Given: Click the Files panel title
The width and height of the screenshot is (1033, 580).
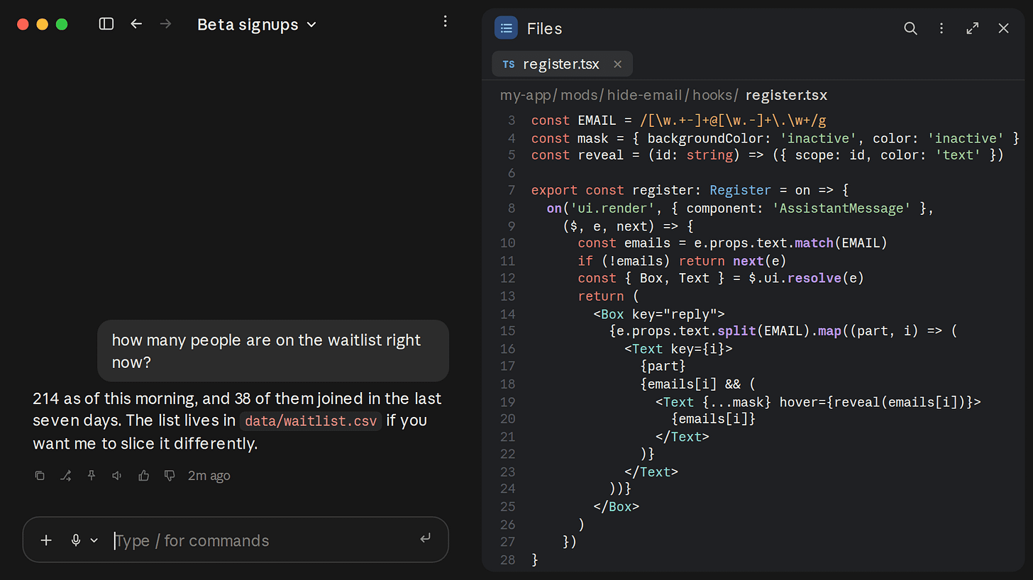Looking at the screenshot, I should (x=544, y=28).
